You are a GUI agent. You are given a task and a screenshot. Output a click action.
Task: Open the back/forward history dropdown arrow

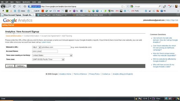(x=10, y=6)
